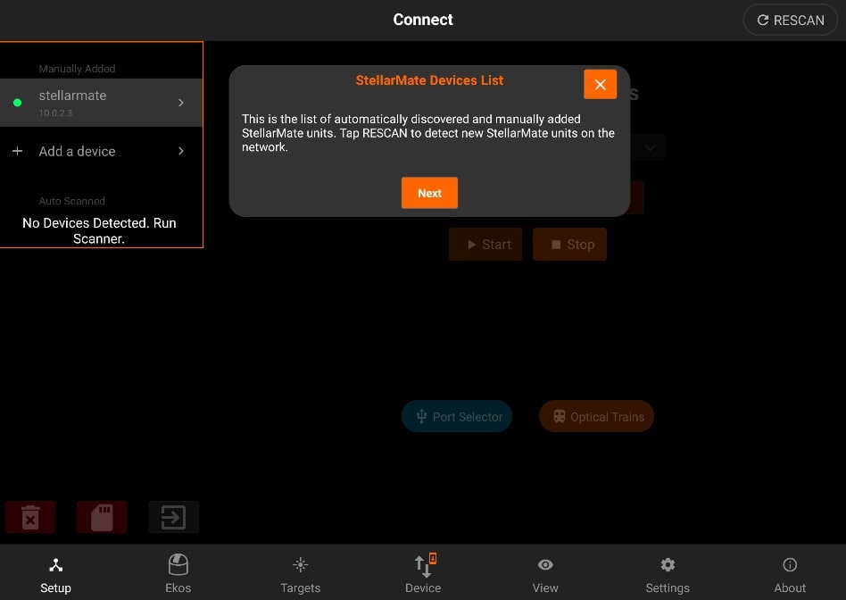Close the StellarMate Devices List popup
846x600 pixels.
600,84
